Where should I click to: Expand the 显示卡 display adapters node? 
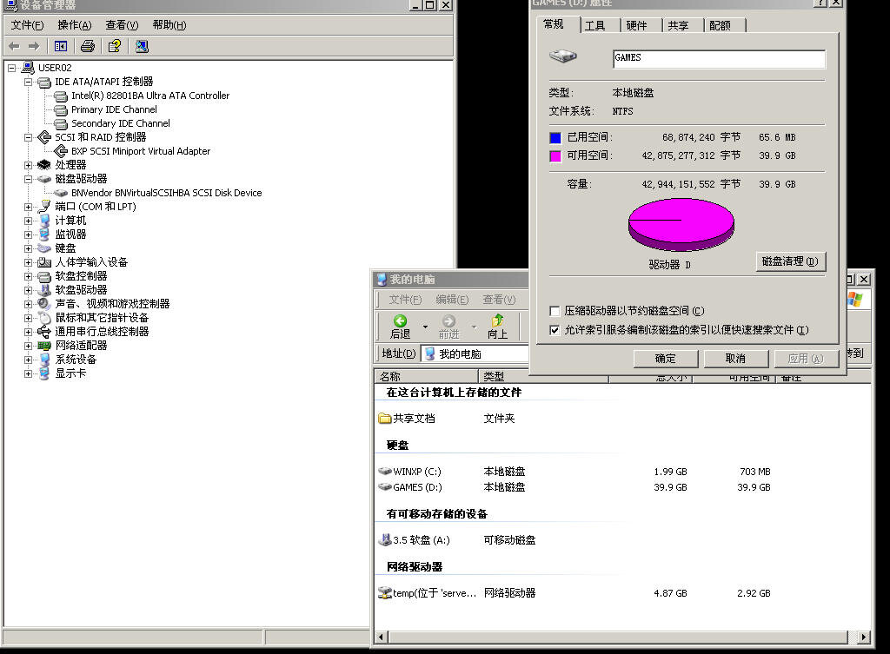(x=29, y=373)
